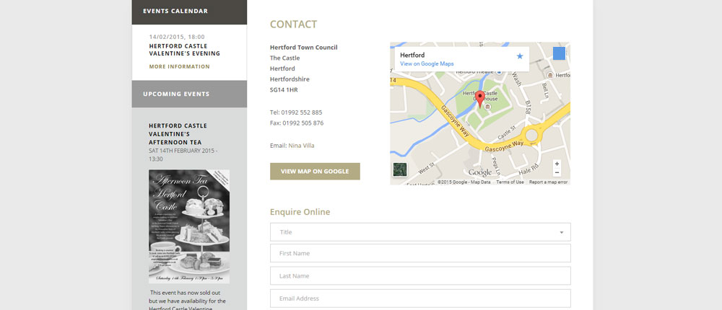The height and width of the screenshot is (310, 722).
Task: Click the Last Name field
Action: point(420,276)
